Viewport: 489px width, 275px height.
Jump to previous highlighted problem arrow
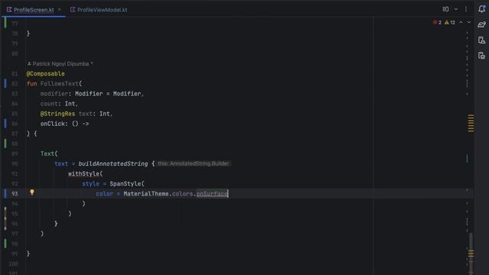[x=461, y=22]
